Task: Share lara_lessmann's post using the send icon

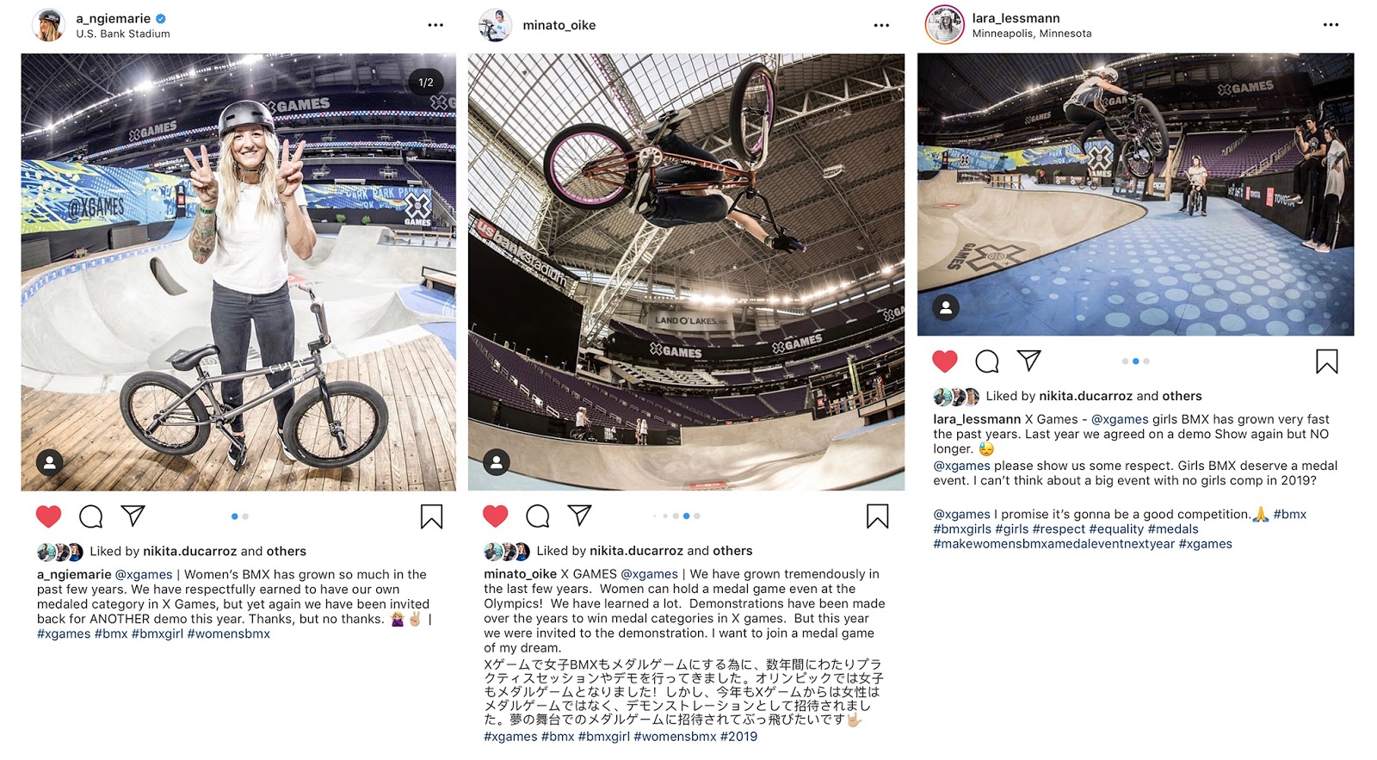Action: (x=1029, y=361)
